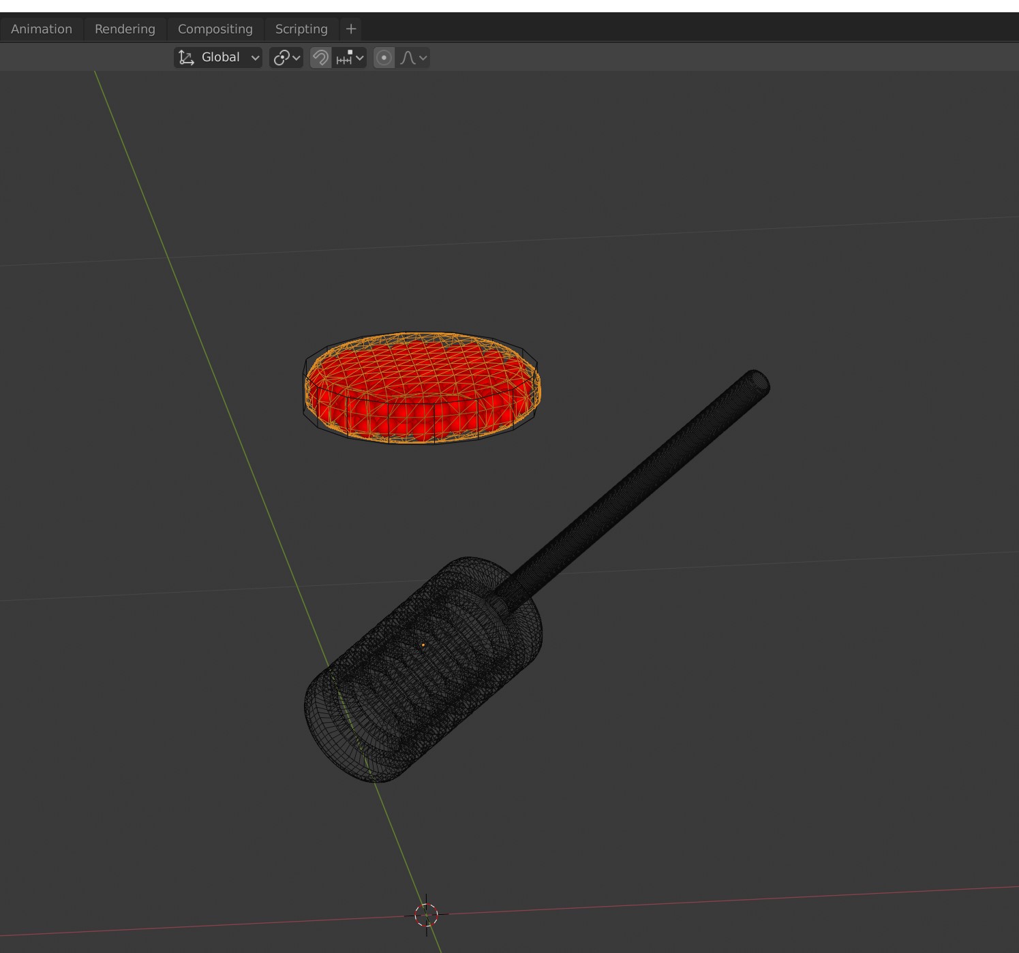The image size is (1019, 953).
Task: Switch to the Compositing workspace tab
Action: click(x=215, y=29)
